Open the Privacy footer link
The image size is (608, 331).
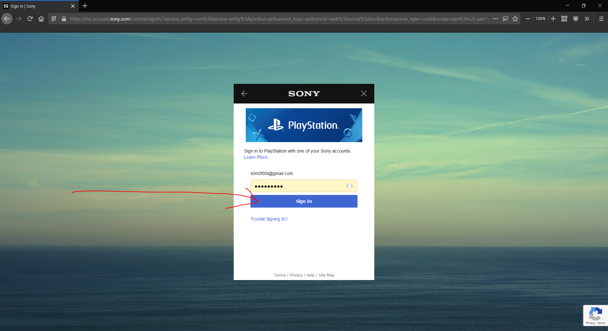[296, 275]
